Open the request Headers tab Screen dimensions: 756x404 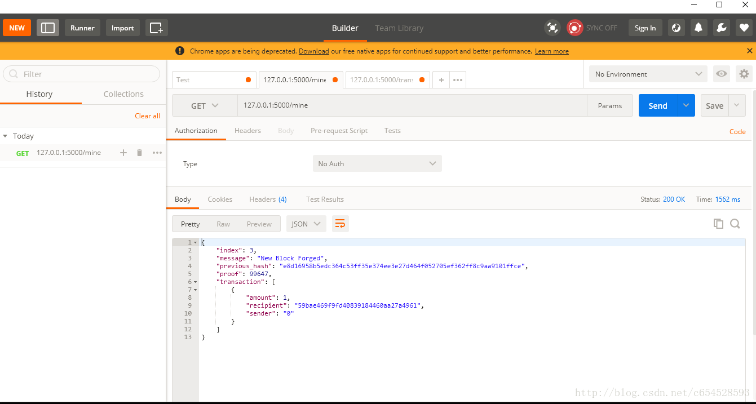click(247, 131)
